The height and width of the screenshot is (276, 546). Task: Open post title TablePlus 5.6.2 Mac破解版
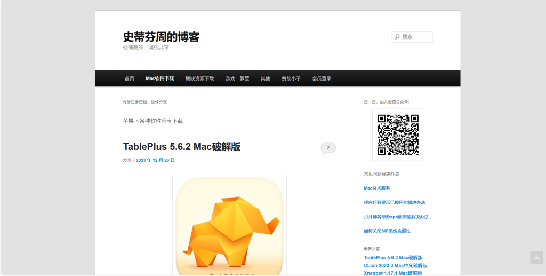click(182, 147)
